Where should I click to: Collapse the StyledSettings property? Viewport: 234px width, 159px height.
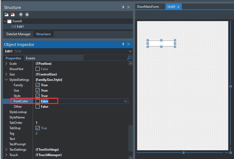pos(6,80)
